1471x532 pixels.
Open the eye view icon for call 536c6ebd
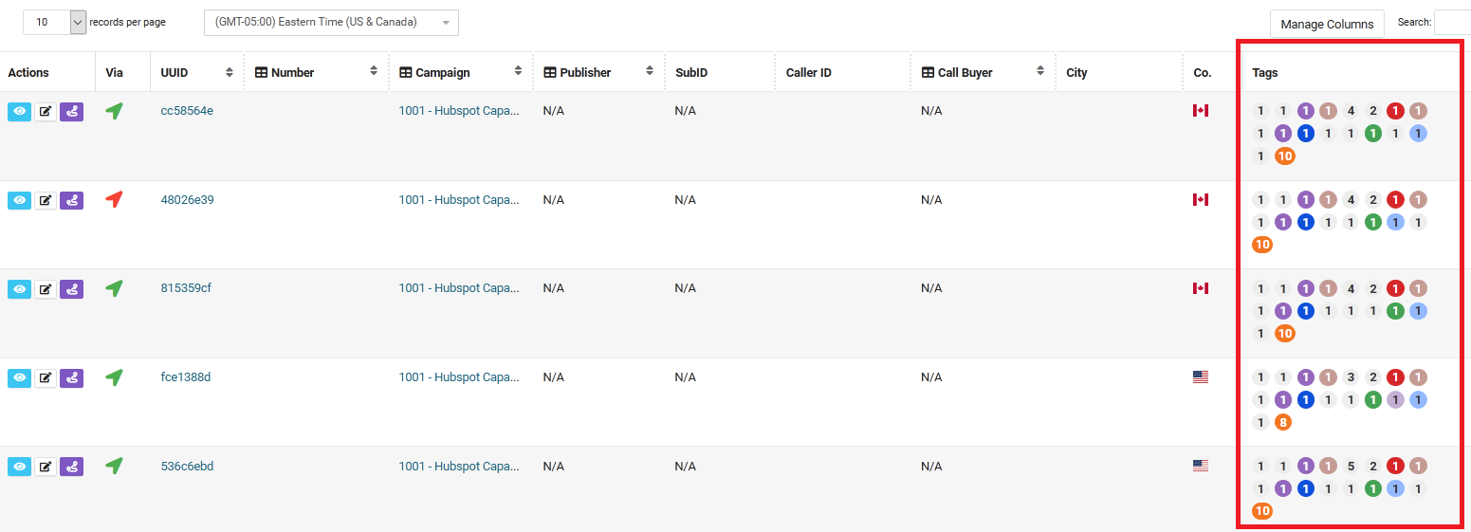[19, 467]
